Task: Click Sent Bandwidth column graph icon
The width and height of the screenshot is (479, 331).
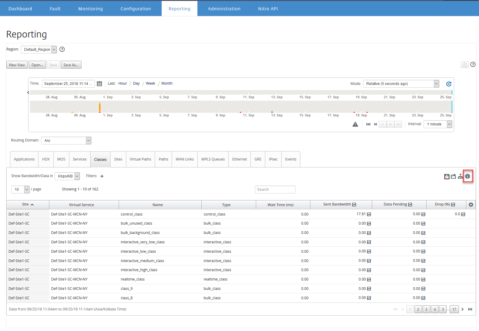Action: 354,205
